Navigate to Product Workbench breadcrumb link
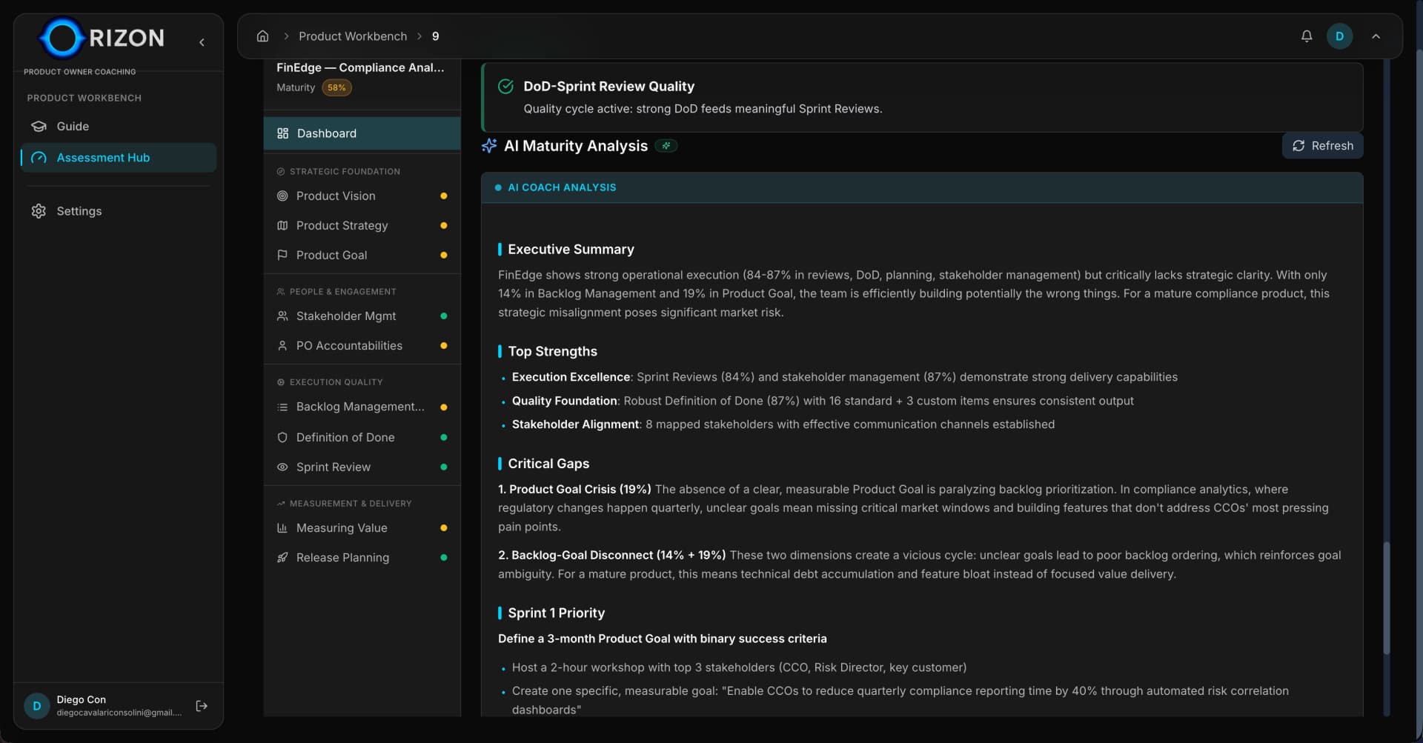 [353, 36]
